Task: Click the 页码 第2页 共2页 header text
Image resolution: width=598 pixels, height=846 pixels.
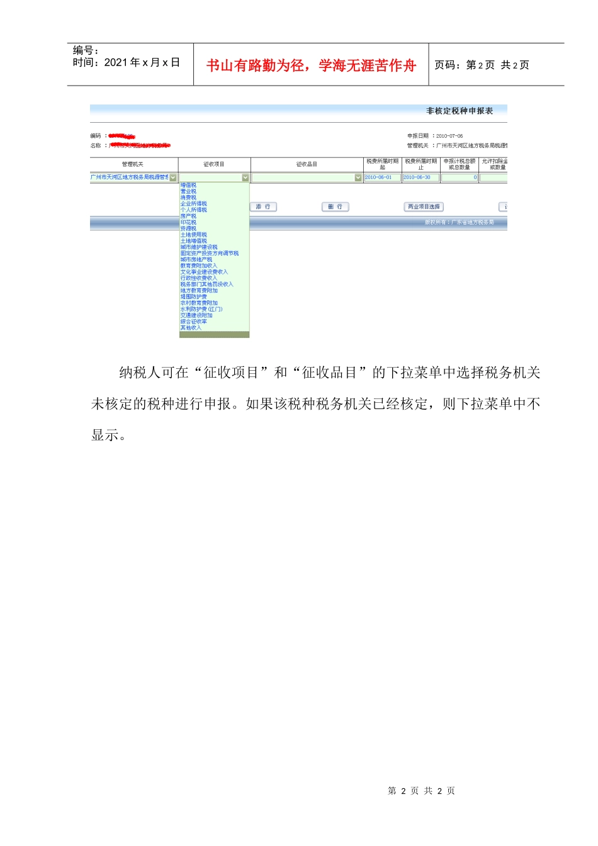Action: [482, 65]
